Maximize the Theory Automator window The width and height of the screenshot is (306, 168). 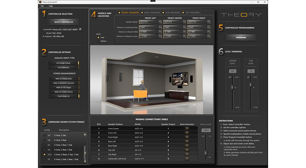click(x=258, y=2)
